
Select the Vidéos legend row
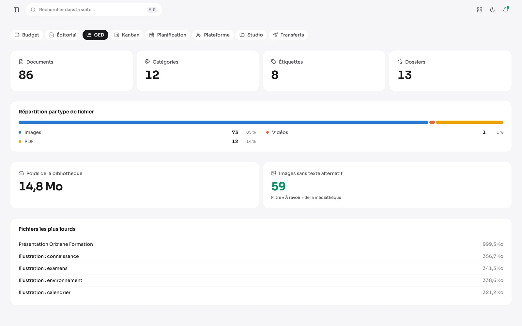click(385, 132)
